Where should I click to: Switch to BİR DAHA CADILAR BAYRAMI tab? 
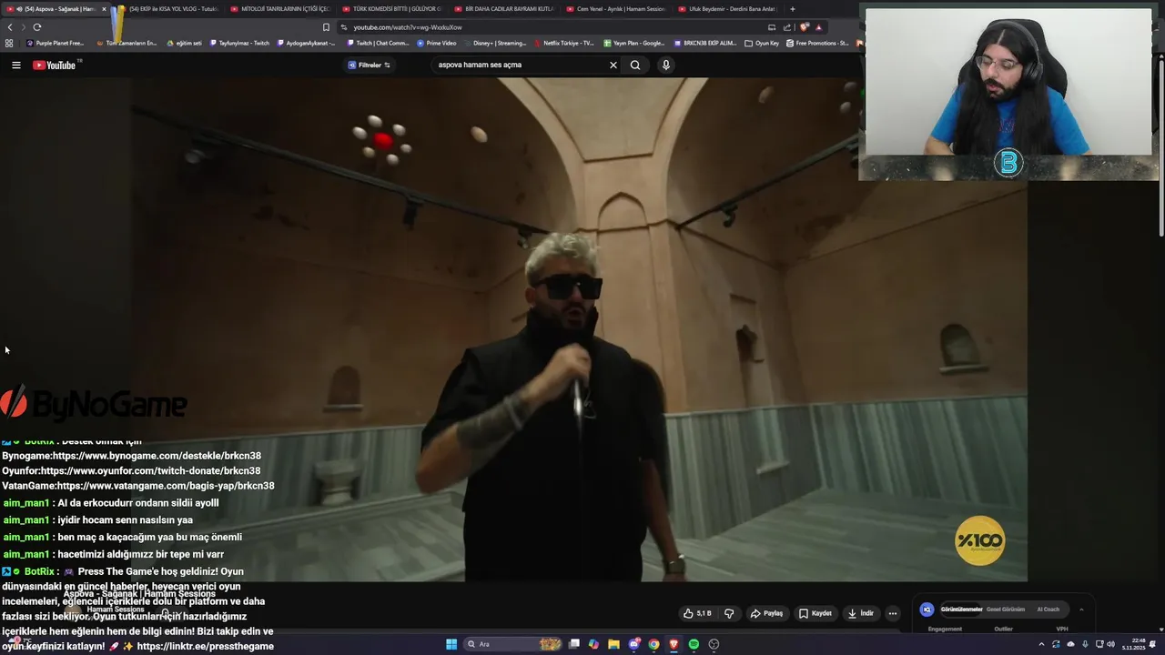point(503,9)
